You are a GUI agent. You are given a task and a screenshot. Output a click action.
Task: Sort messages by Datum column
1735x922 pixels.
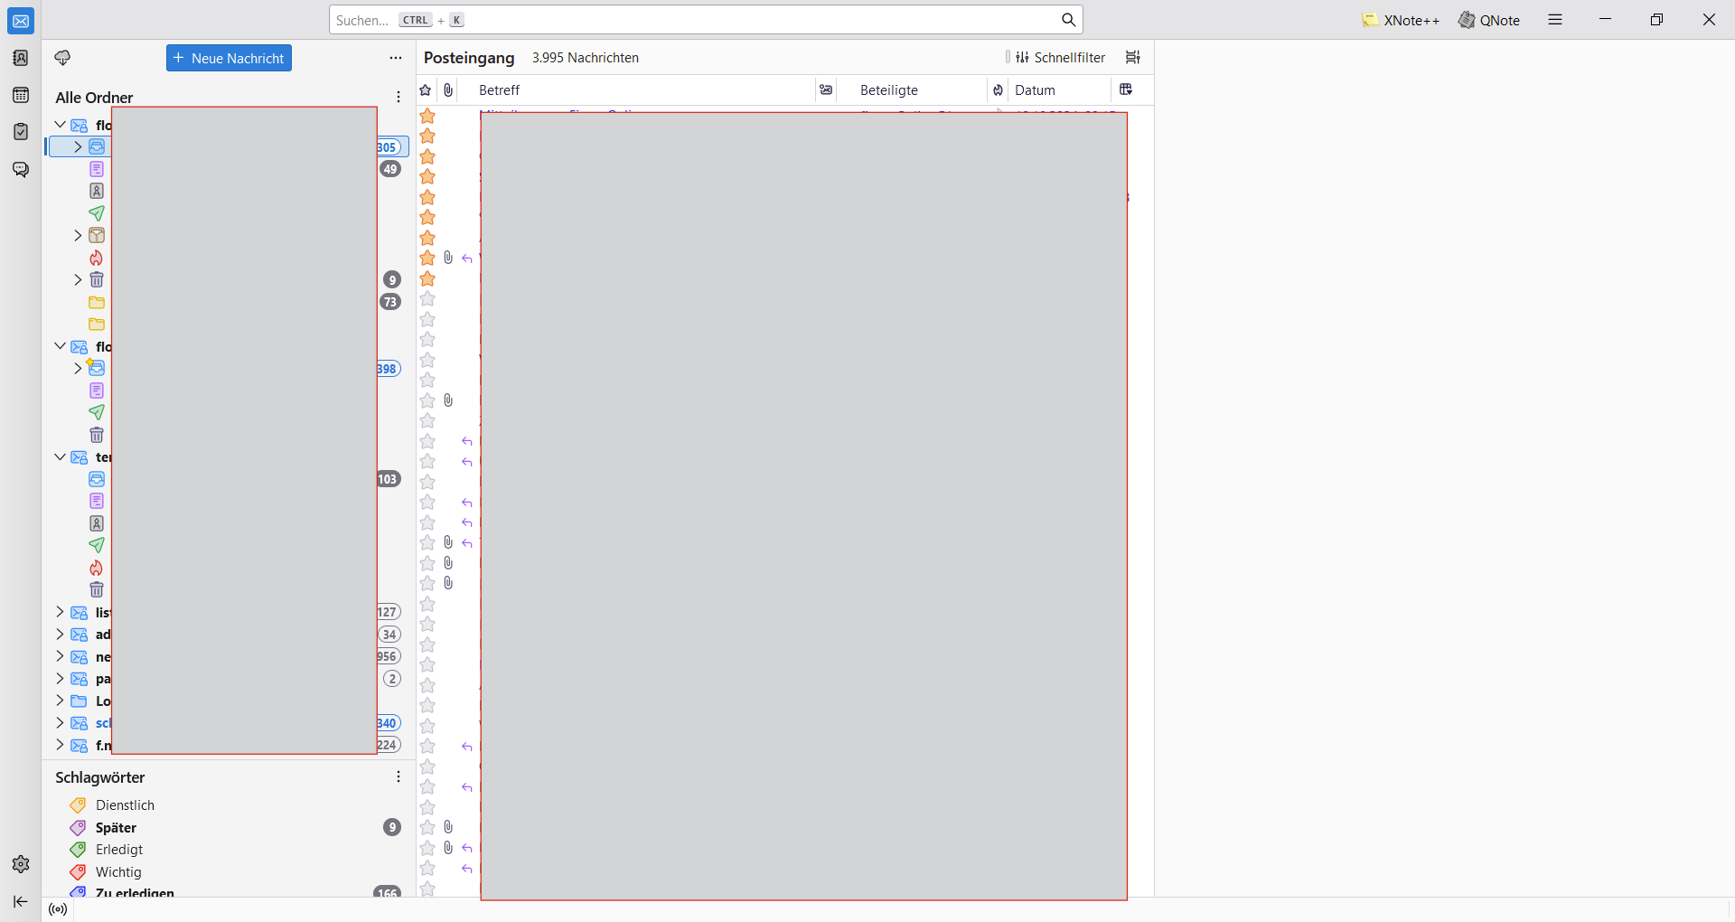click(1060, 89)
